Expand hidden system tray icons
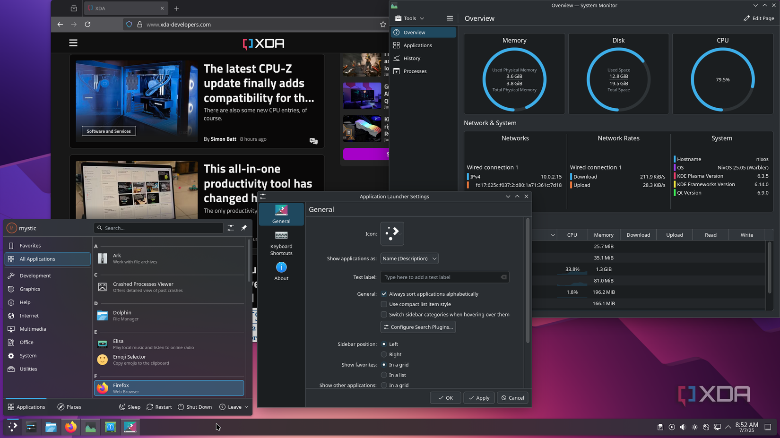This screenshot has width=780, height=438. pos(728,427)
